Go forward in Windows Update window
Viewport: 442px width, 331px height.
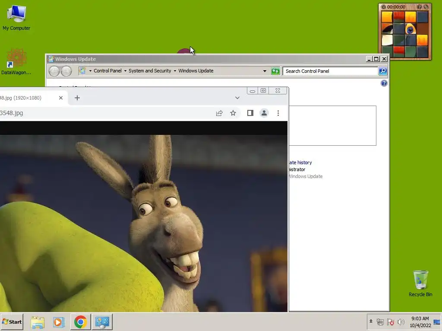click(x=66, y=71)
